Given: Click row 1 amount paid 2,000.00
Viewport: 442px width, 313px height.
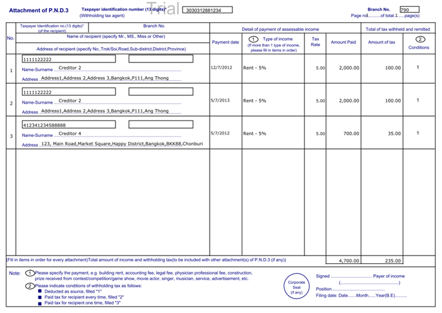Looking at the screenshot, I should pyautogui.click(x=349, y=68).
